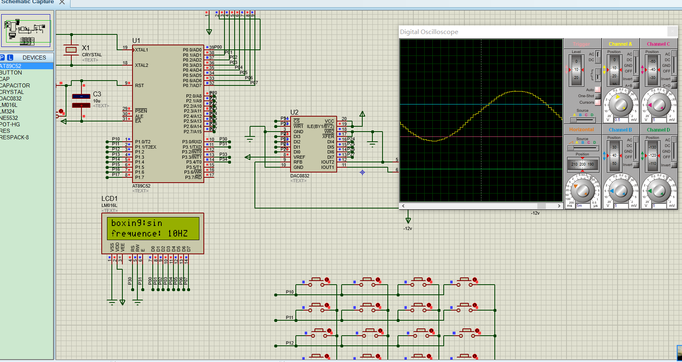682x362 pixels.
Task: Click the Channel D volts value field
Action: click(660, 206)
